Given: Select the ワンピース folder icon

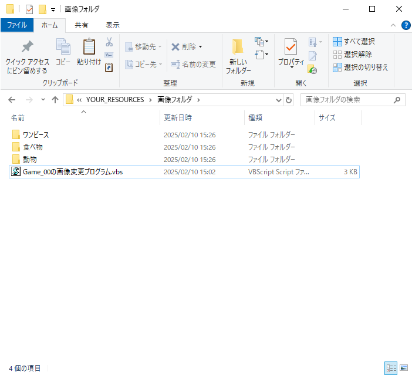Looking at the screenshot, I should click(16, 134).
